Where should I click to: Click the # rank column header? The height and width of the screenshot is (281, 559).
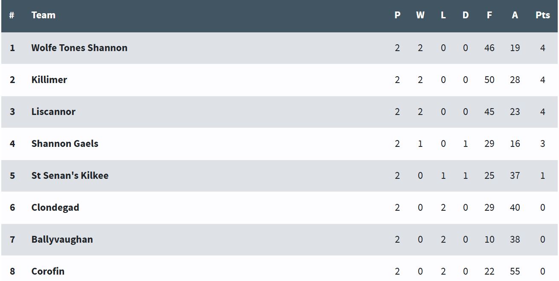coord(12,15)
